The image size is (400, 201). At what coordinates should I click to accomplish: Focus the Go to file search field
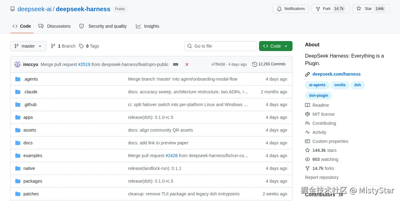click(220, 46)
